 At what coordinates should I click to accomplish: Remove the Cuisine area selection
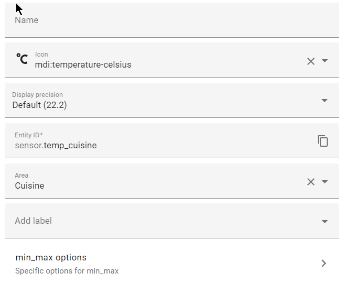click(x=311, y=182)
